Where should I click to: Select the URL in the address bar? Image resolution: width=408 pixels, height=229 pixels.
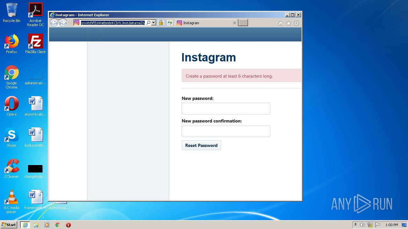pyautogui.click(x=113, y=23)
